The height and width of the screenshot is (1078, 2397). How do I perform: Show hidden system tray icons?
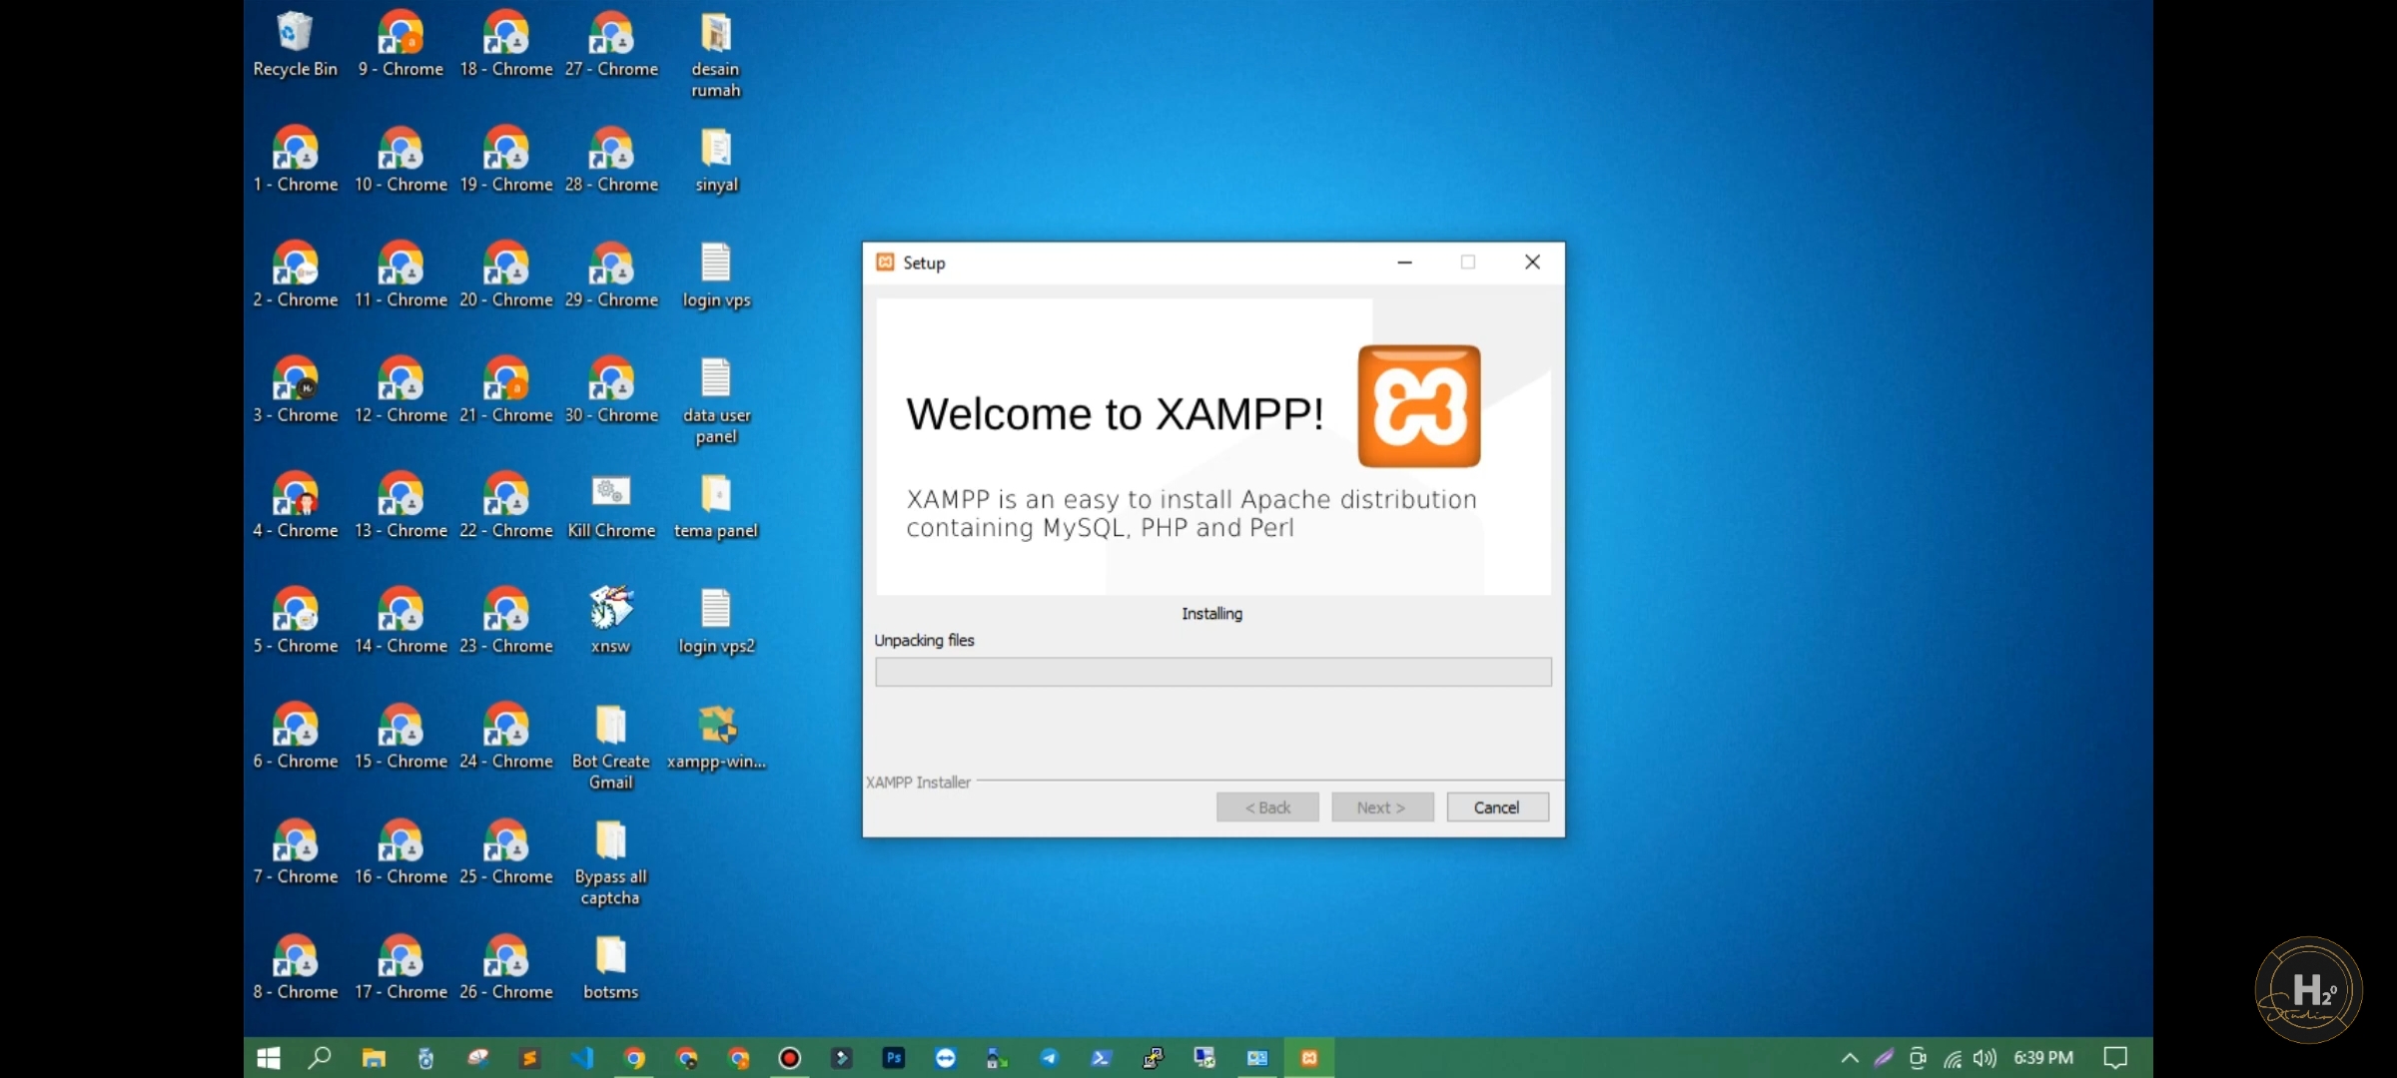click(1850, 1058)
